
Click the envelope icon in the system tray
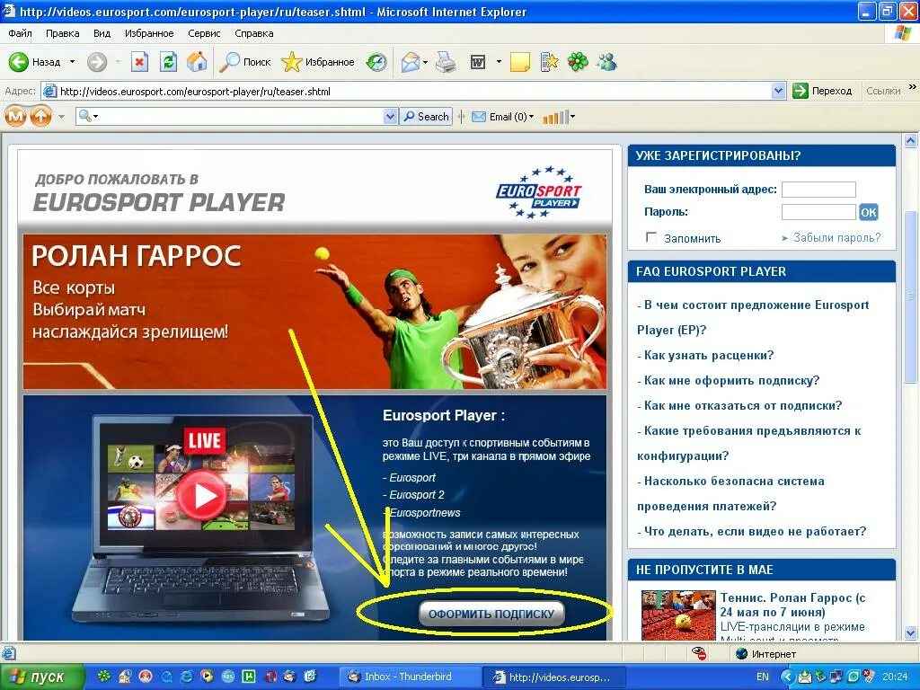tap(804, 677)
